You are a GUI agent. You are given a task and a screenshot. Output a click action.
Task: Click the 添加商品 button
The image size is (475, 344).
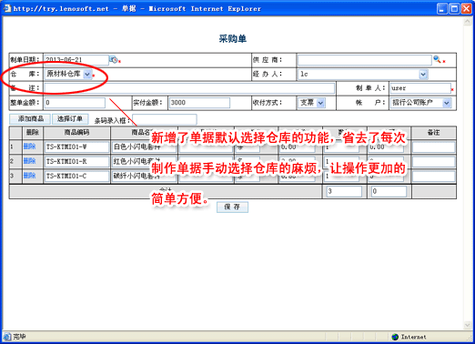[30, 118]
